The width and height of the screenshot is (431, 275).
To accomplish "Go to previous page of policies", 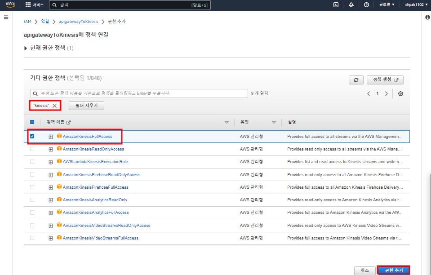I will pyautogui.click(x=369, y=93).
